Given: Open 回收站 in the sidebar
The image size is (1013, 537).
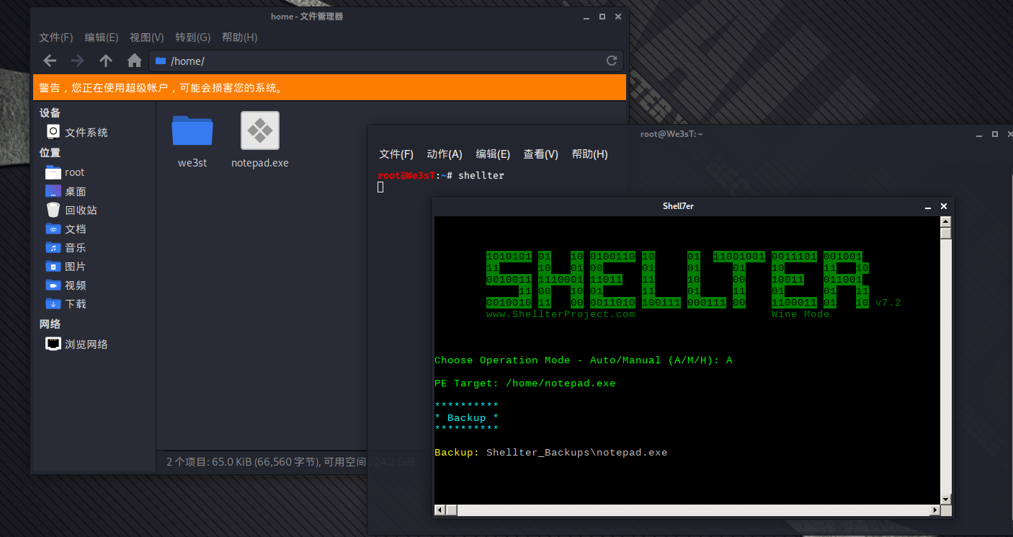Looking at the screenshot, I should [x=71, y=210].
